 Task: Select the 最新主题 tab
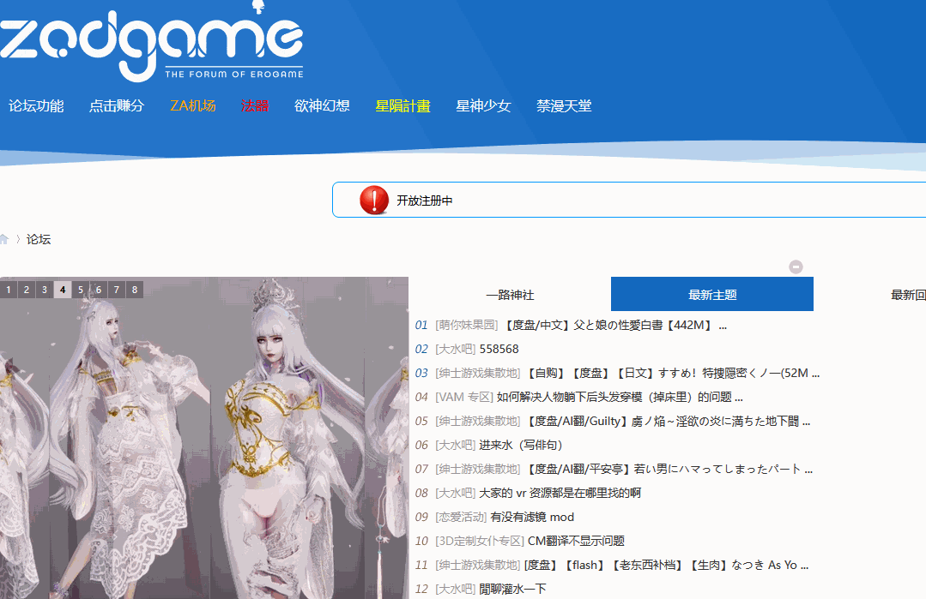pyautogui.click(x=712, y=295)
